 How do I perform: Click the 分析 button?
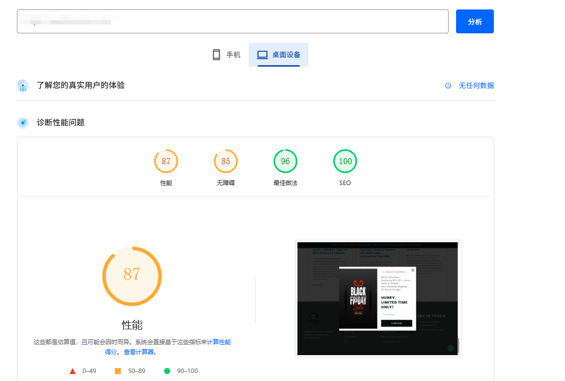(x=474, y=21)
